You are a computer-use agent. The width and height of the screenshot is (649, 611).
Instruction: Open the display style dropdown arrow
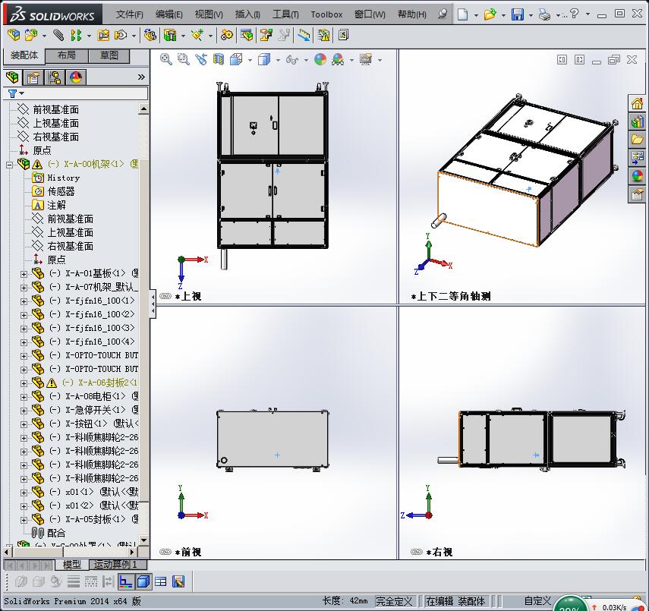pyautogui.click(x=278, y=59)
